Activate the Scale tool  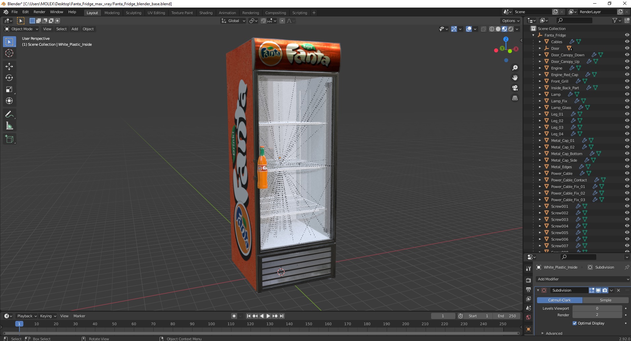coord(9,90)
